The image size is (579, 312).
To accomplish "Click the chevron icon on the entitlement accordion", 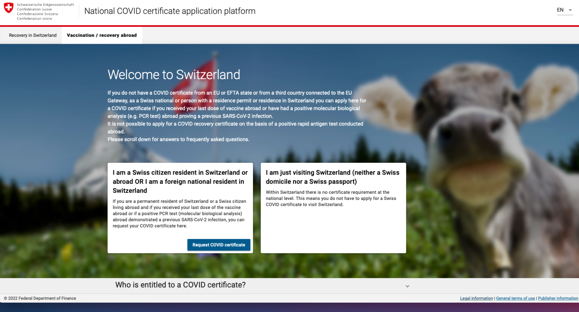I will pyautogui.click(x=407, y=286).
